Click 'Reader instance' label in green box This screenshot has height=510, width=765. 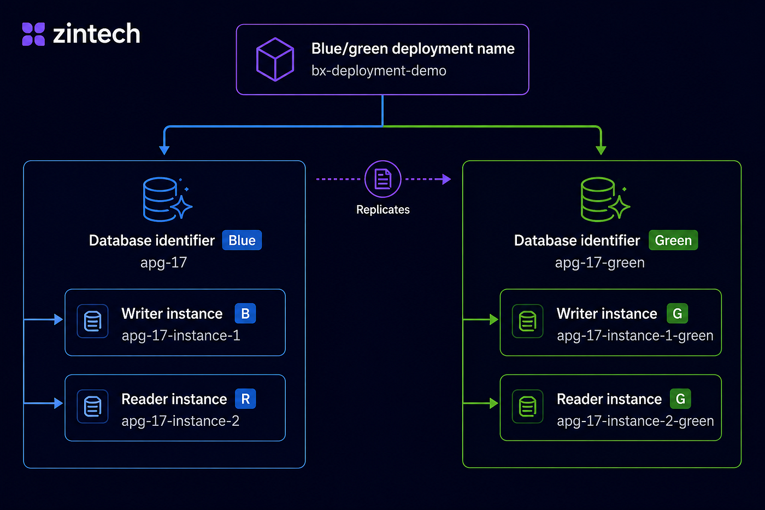click(x=609, y=399)
